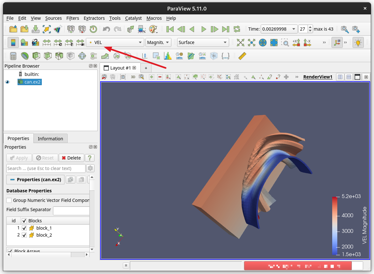This screenshot has height=274, width=374.
Task: Open the VEL coloring array dropdown
Action: [x=115, y=42]
